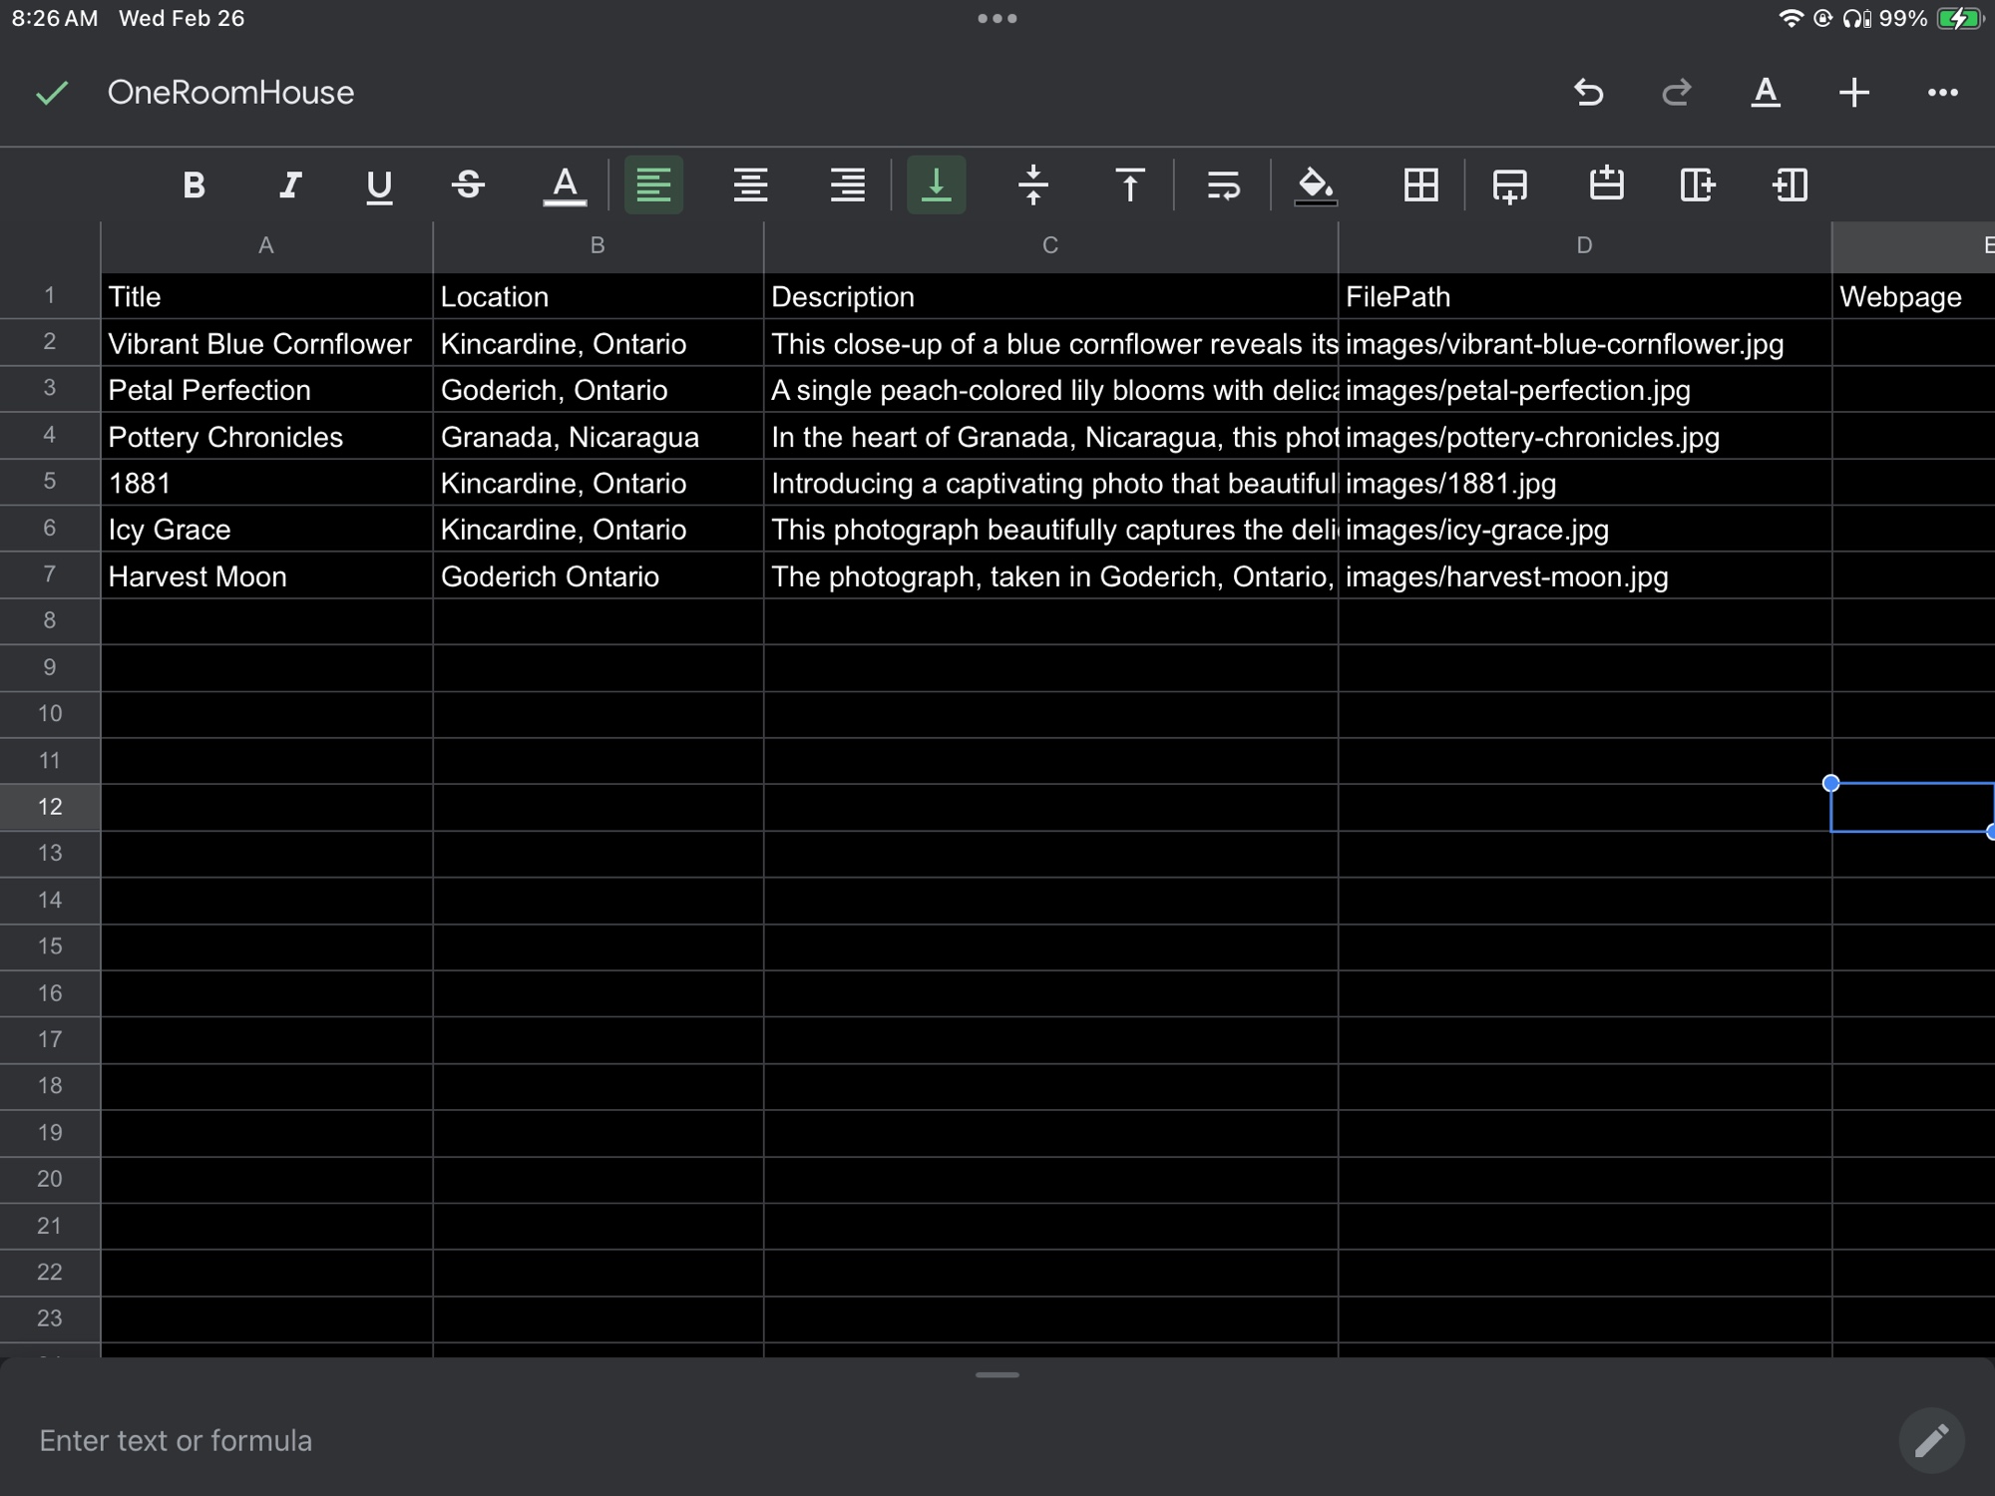The image size is (1995, 1496).
Task: Select the 1881 title cell
Action: [266, 483]
